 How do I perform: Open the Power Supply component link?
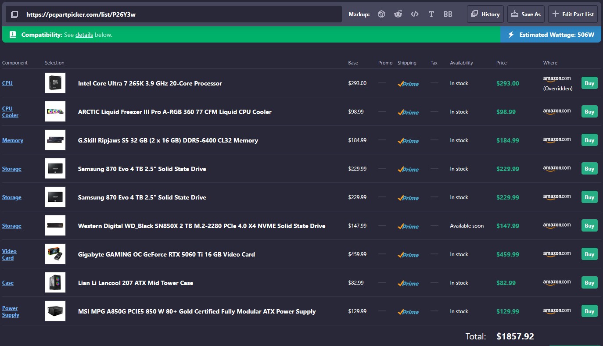pyautogui.click(x=11, y=311)
